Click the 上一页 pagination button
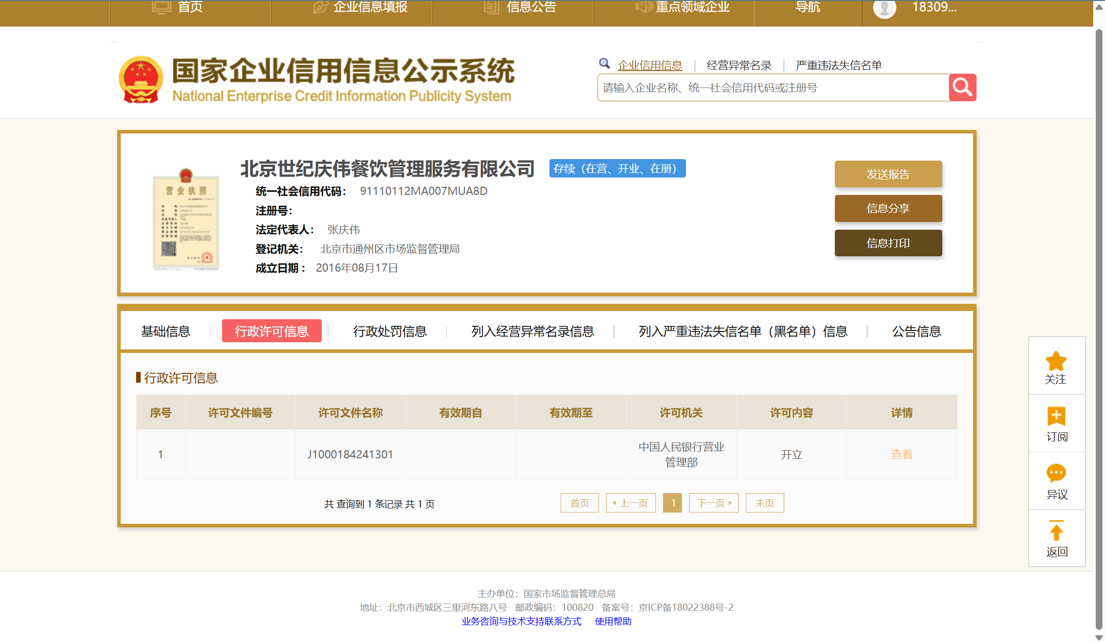Screen dimensions: 1105x643 [x=631, y=503]
